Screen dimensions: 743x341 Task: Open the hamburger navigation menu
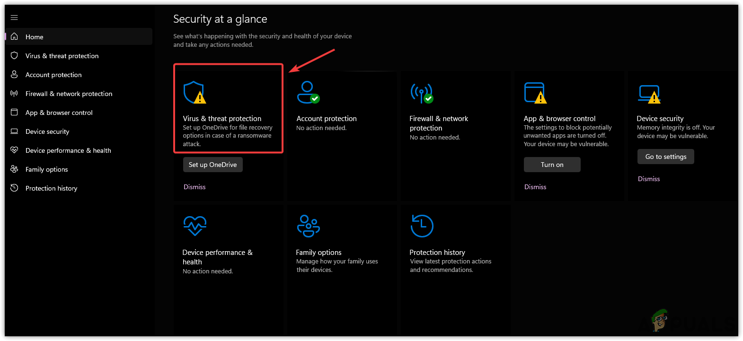pyautogui.click(x=14, y=17)
